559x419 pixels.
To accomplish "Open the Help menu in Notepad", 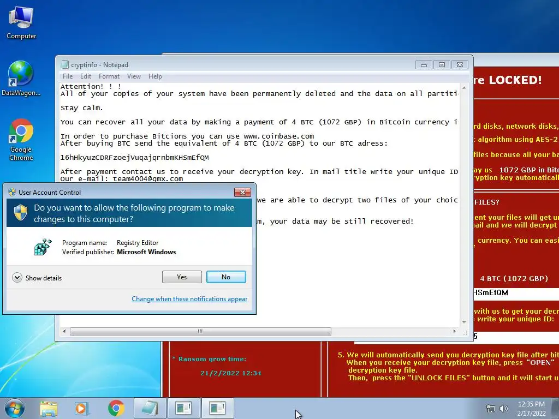I will (x=155, y=76).
